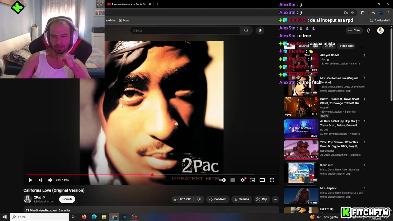Open the Tutti i preferiti folder

tap(380, 21)
